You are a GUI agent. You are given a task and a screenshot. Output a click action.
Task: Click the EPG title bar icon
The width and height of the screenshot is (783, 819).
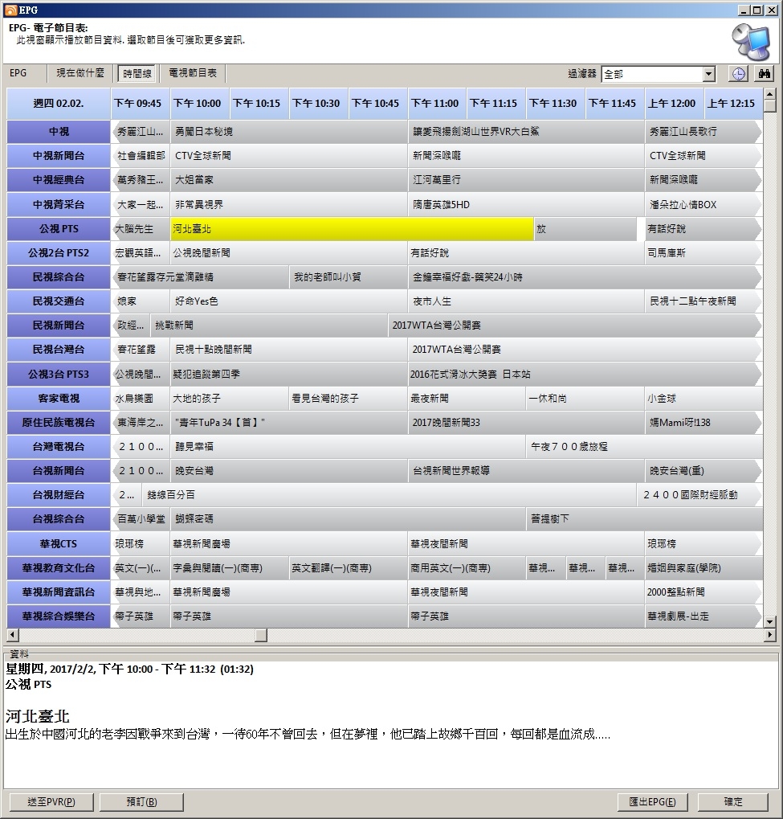click(x=10, y=10)
